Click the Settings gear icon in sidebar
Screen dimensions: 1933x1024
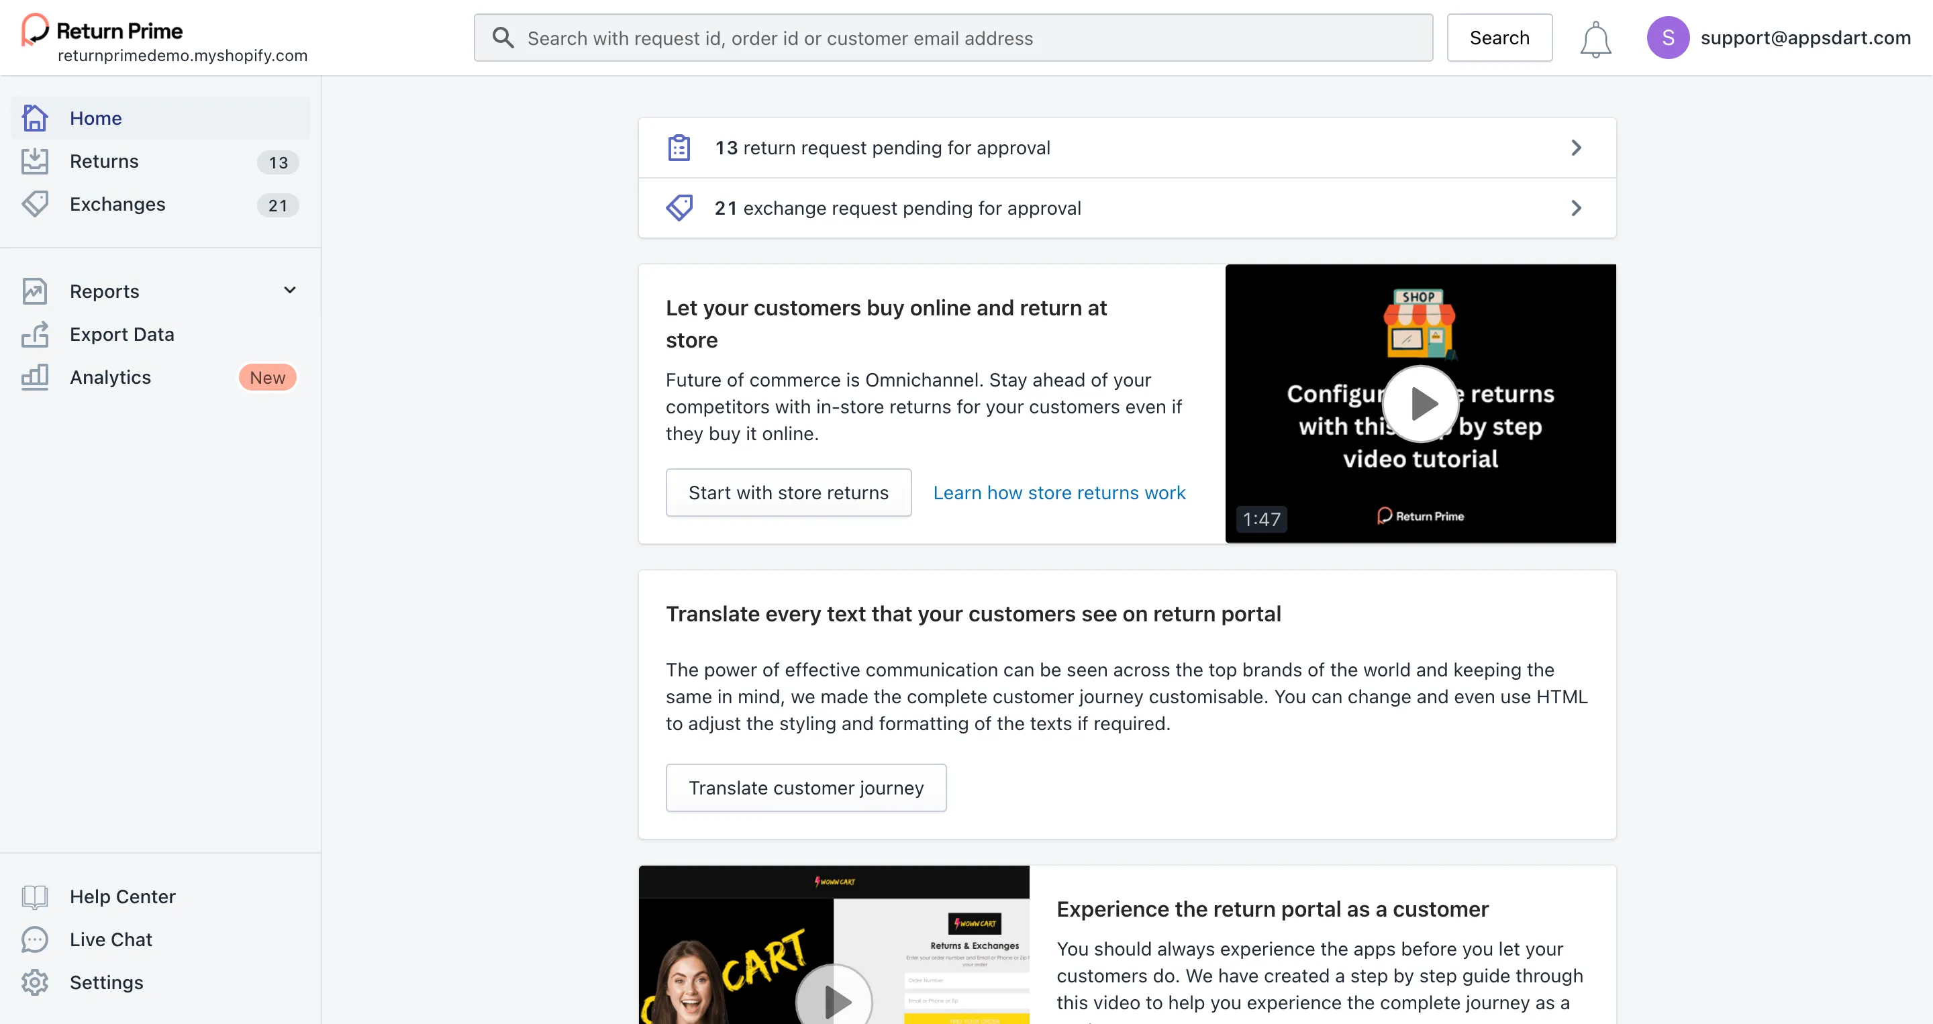34,982
